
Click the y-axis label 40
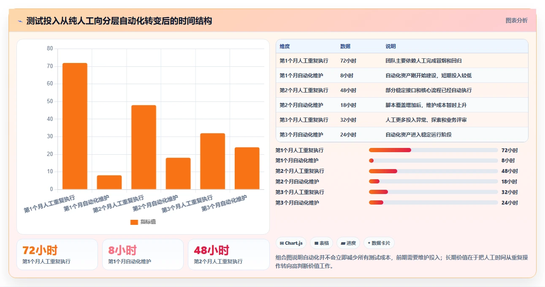(x=50, y=119)
